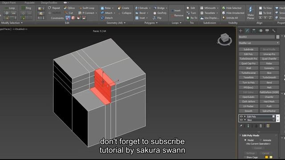Click the GeoPoly tool

tap(160, 13)
